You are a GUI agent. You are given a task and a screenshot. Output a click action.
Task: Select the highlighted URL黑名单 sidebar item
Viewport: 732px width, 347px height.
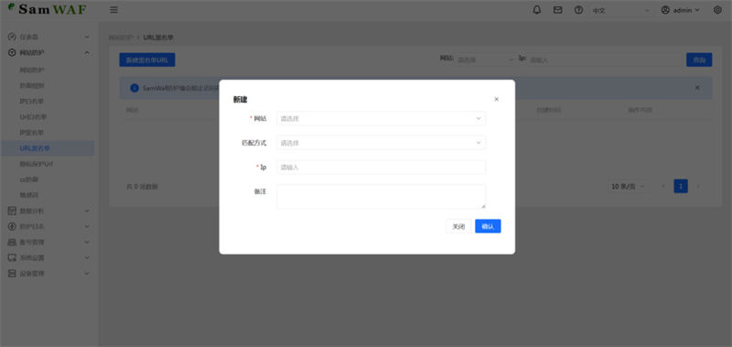pyautogui.click(x=48, y=148)
